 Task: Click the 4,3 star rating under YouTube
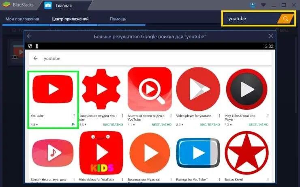pos(34,125)
